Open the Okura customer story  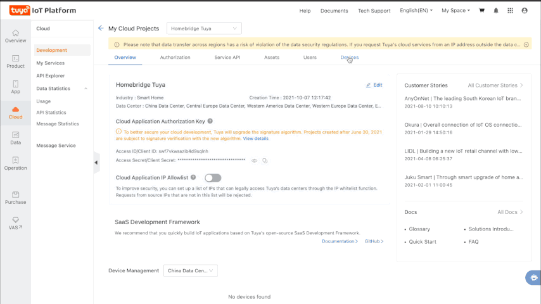[463, 125]
